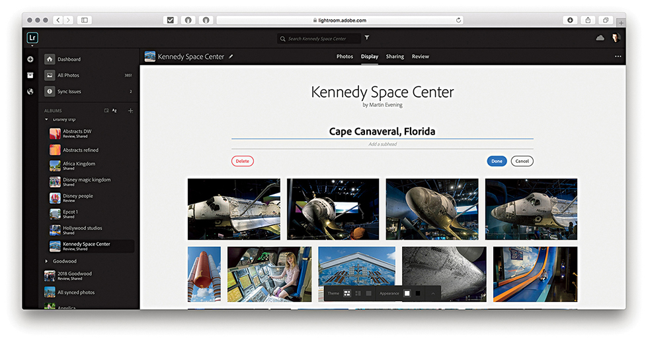Open the Disney magic kingdom album
648x341 pixels.
91,182
